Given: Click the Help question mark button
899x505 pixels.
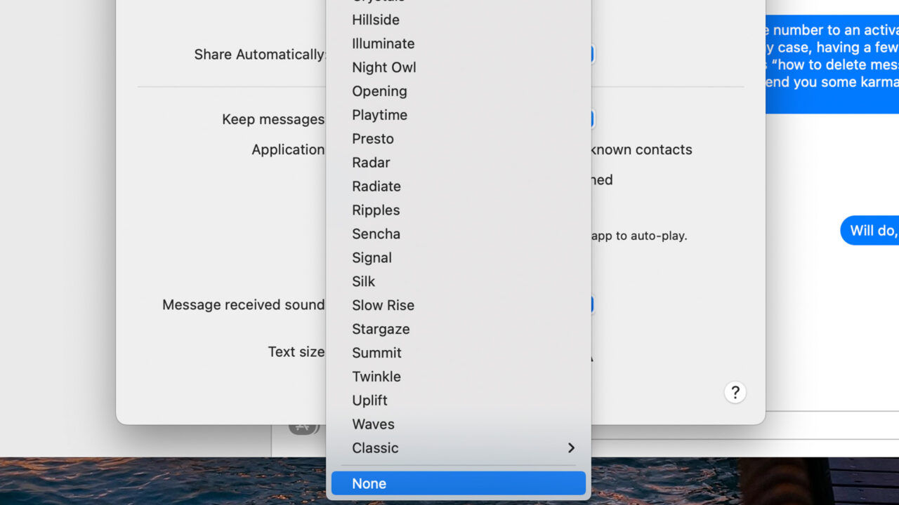Looking at the screenshot, I should pos(735,392).
